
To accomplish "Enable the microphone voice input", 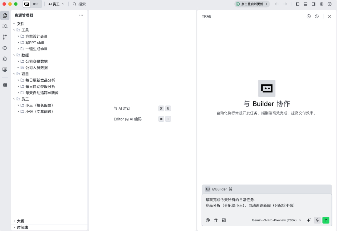I will (317, 220).
